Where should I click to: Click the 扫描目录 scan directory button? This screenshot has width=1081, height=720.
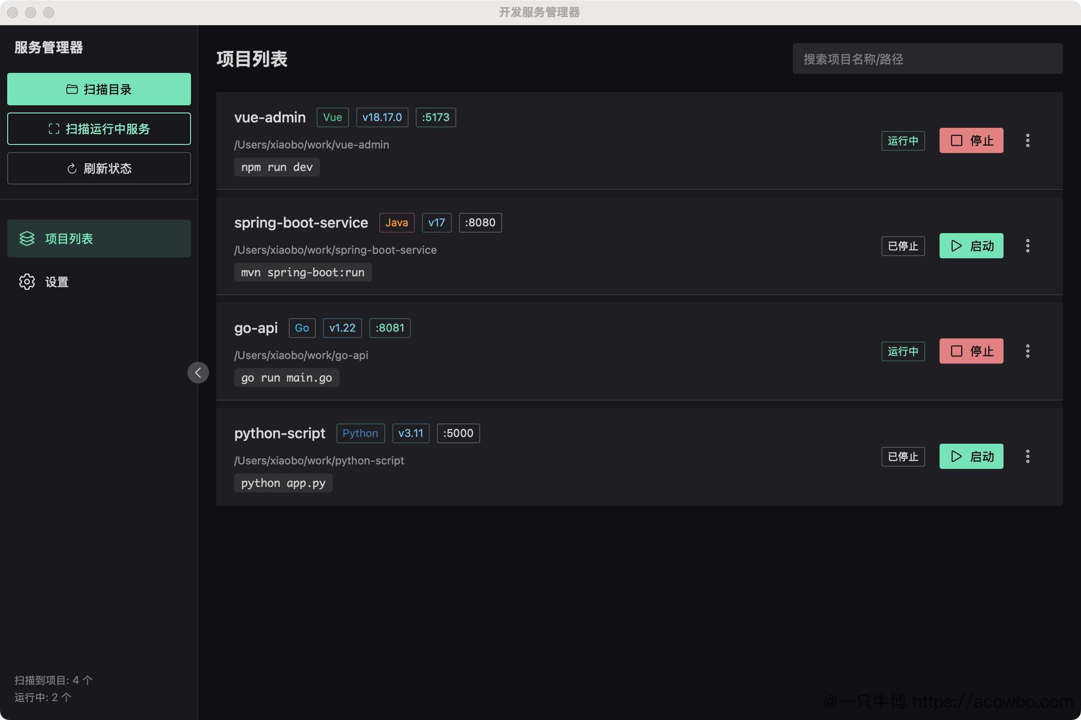(x=99, y=89)
